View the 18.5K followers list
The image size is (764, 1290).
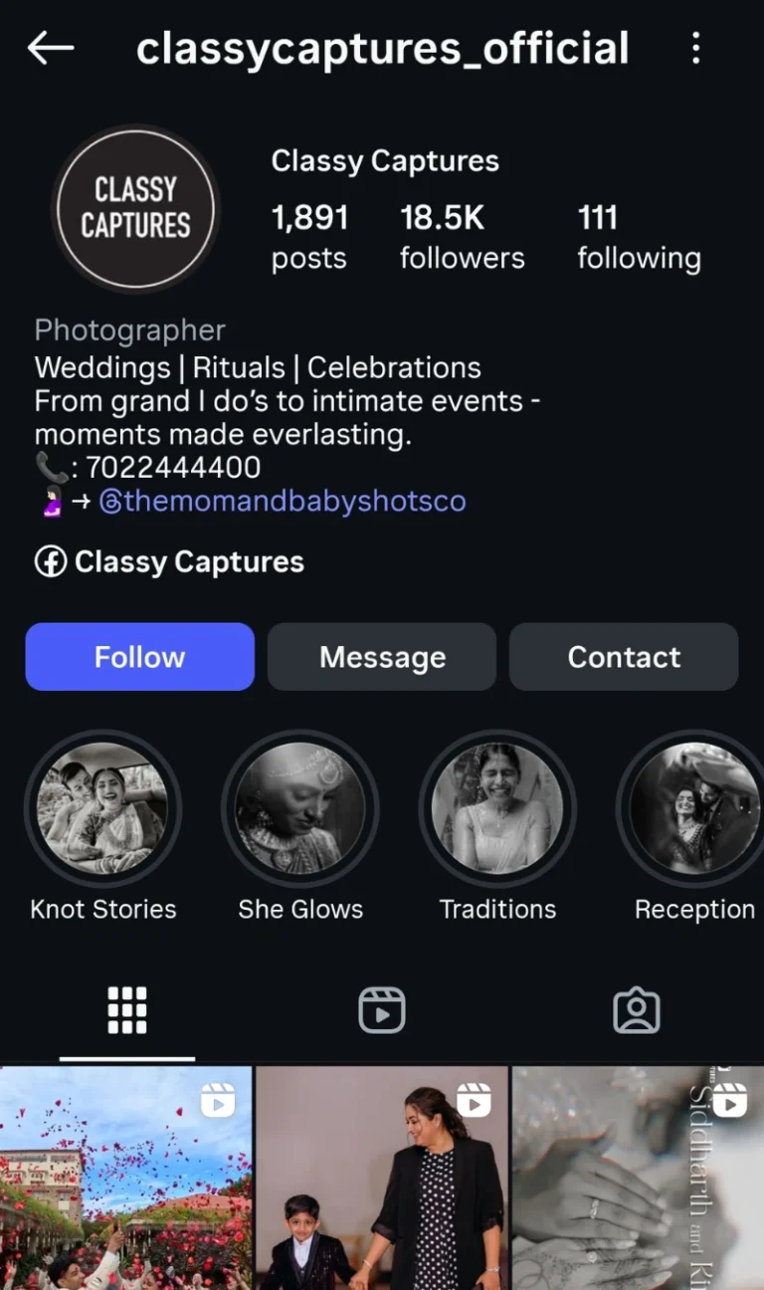tap(462, 237)
